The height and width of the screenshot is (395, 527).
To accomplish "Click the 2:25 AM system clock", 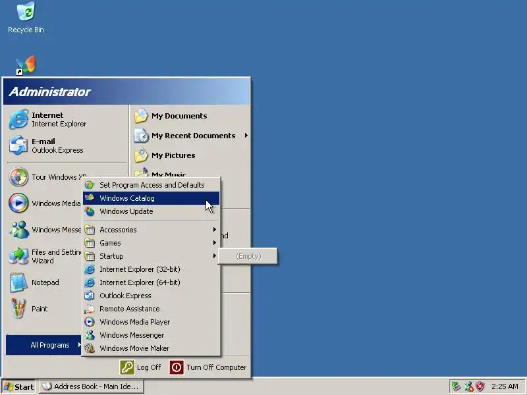I will tap(505, 386).
